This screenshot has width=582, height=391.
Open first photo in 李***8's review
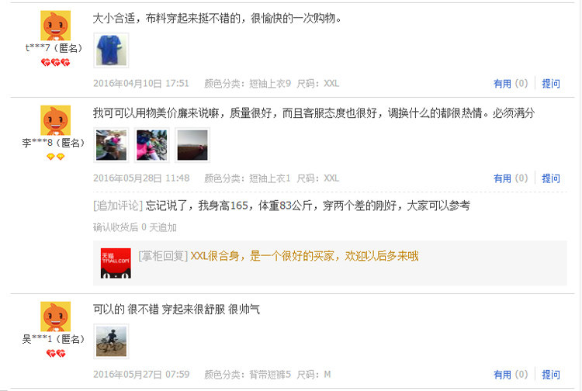click(111, 145)
